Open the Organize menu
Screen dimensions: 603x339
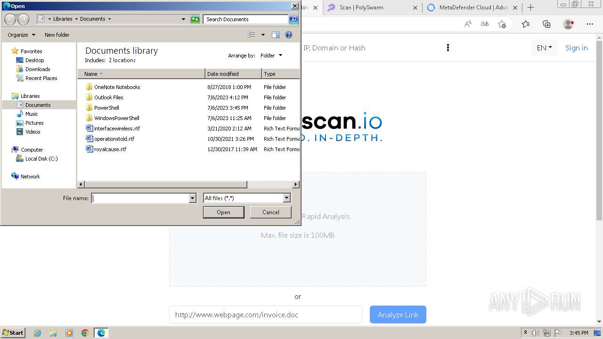[21, 35]
